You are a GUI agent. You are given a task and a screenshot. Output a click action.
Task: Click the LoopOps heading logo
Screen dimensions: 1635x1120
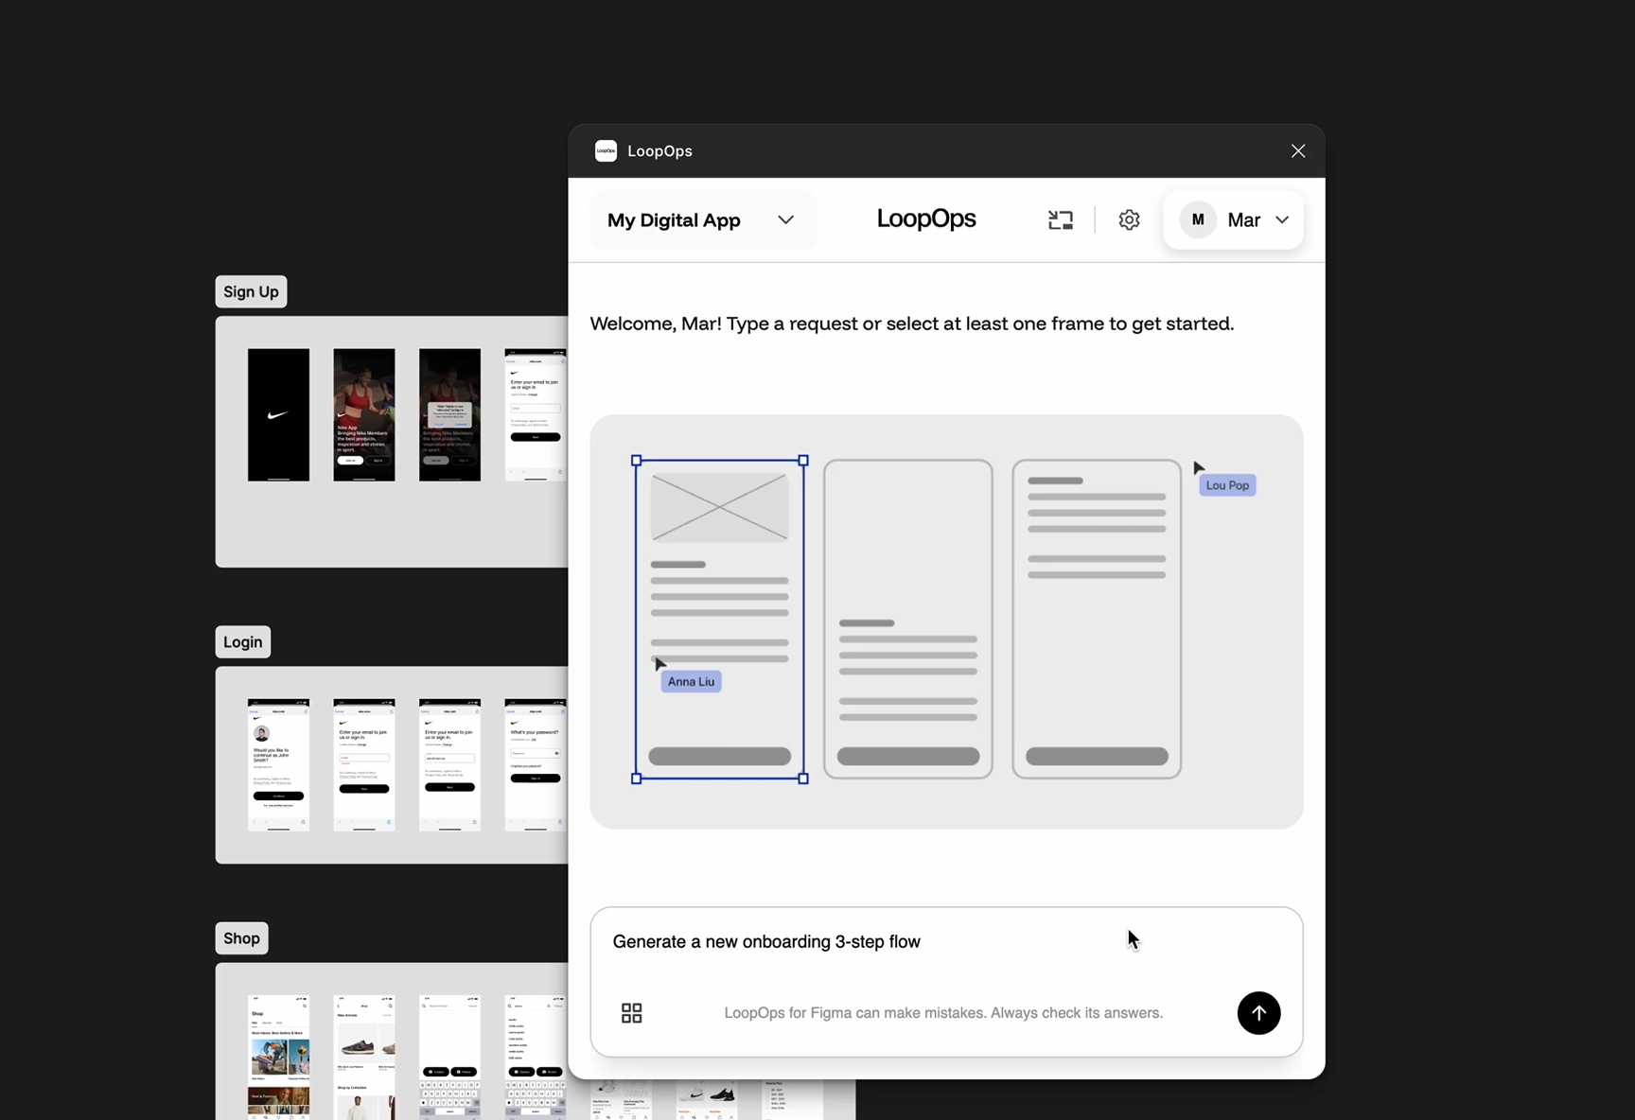(x=926, y=219)
